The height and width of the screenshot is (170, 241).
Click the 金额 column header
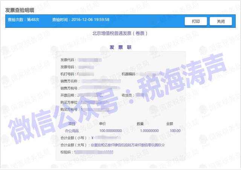[170, 124]
